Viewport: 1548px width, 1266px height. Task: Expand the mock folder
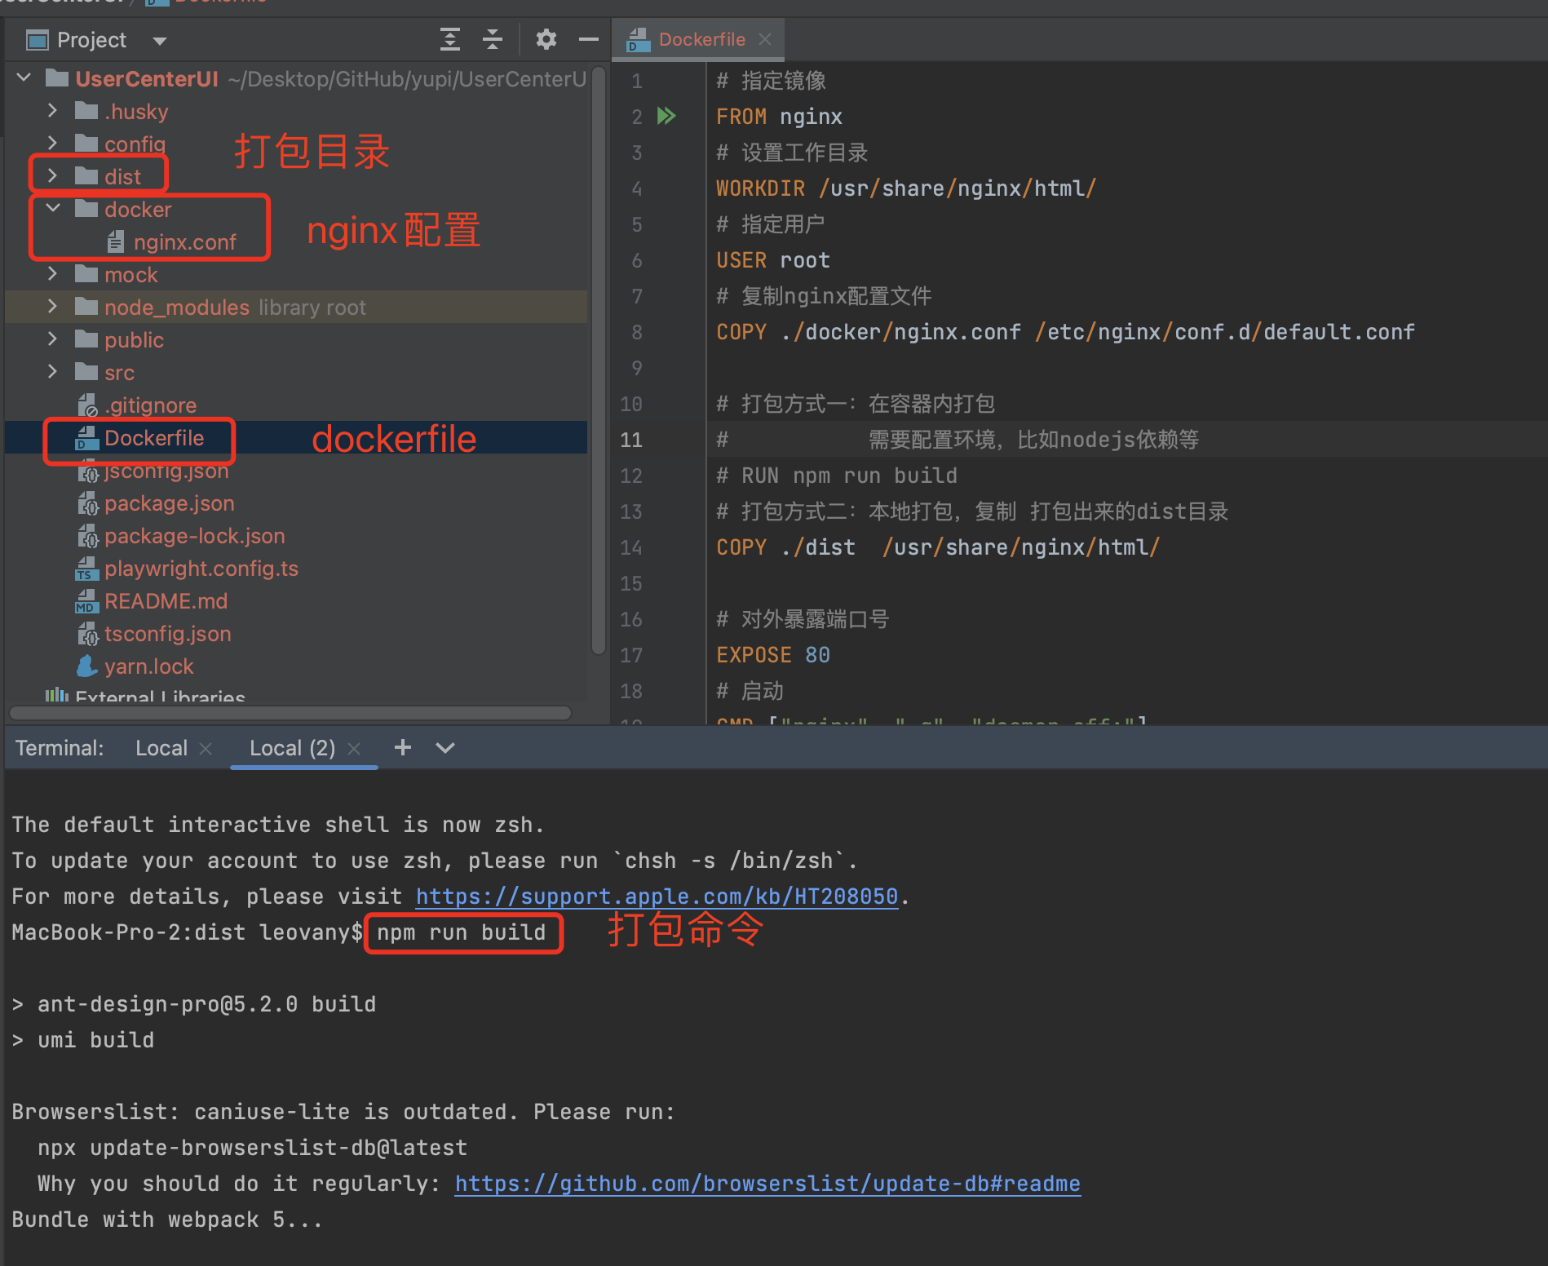[52, 274]
